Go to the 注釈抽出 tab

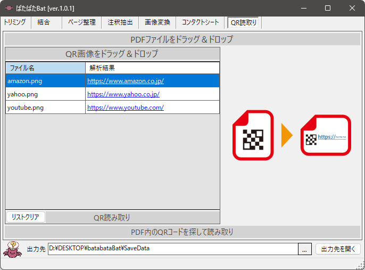(120, 22)
